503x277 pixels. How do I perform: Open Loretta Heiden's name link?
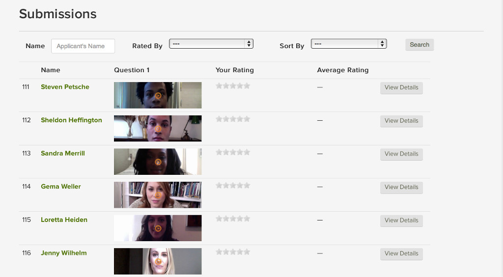(x=64, y=220)
